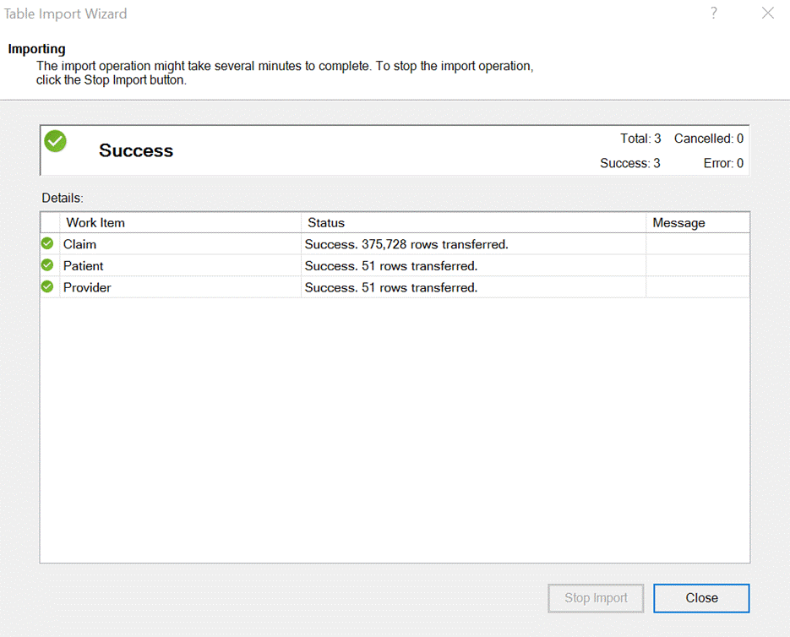
Task: Click the green check icon beside Provider
Action: [x=47, y=286]
